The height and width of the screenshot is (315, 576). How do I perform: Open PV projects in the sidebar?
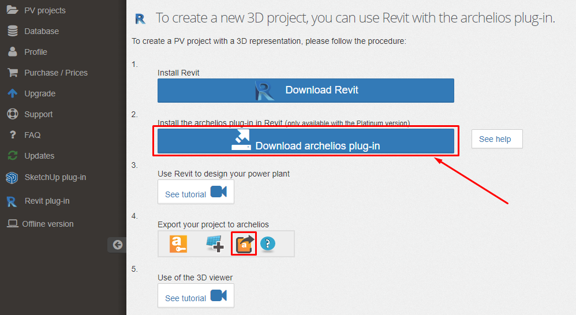(45, 10)
